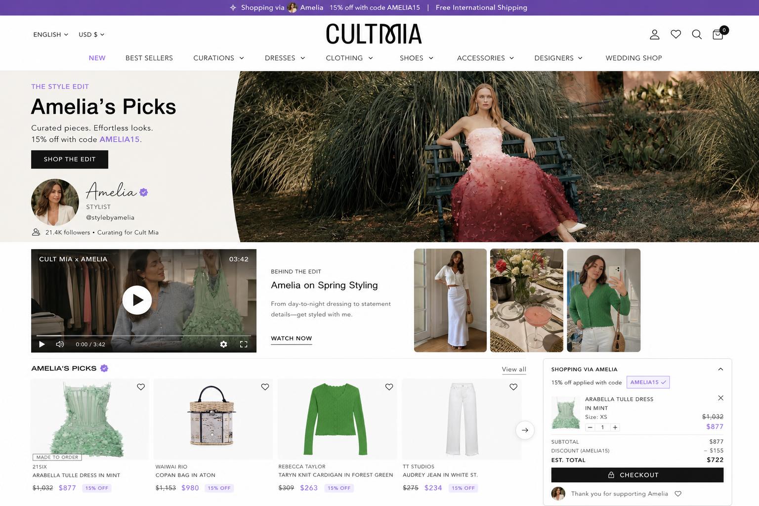Image resolution: width=759 pixels, height=506 pixels.
Task: Open the video settings gear
Action: [x=223, y=344]
